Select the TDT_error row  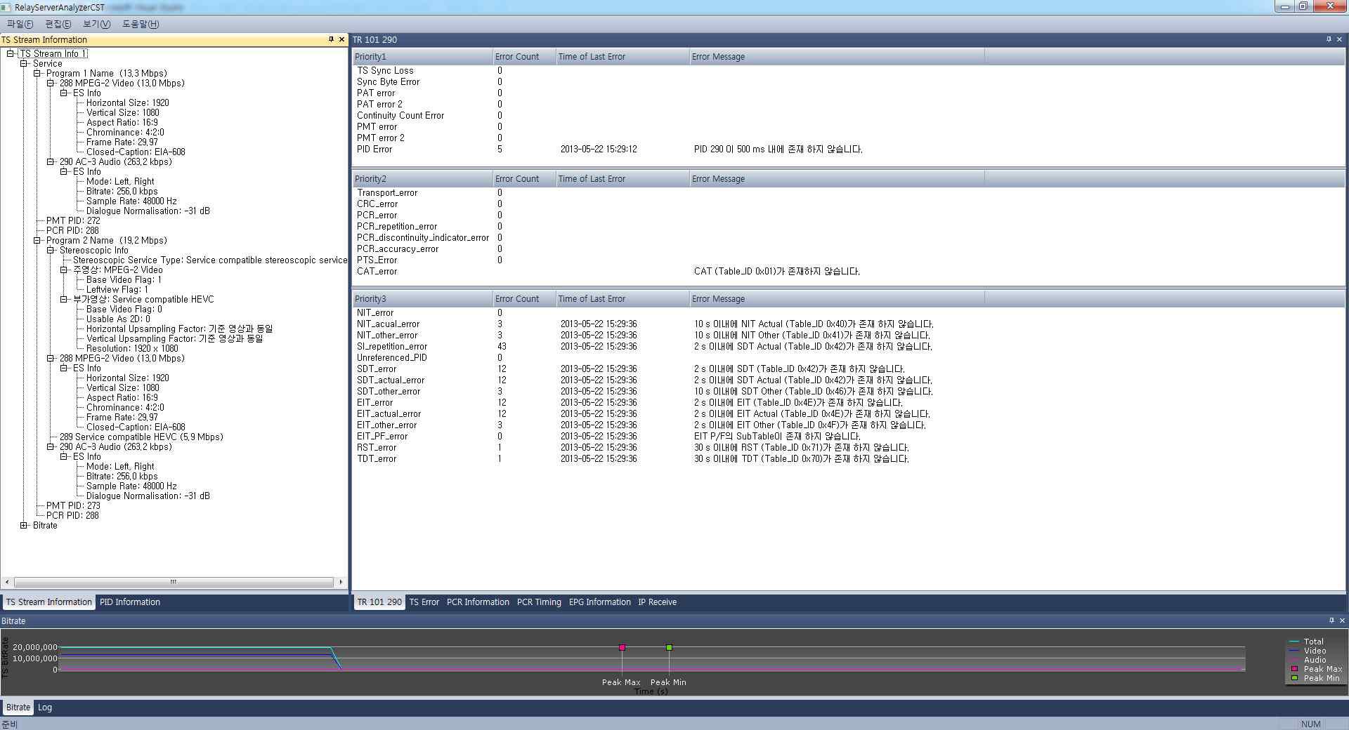point(849,459)
